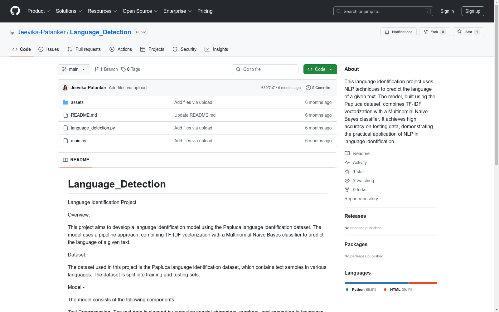499x312 pixels.
Task: Open the Language_Detection repository link
Action: coord(100,32)
